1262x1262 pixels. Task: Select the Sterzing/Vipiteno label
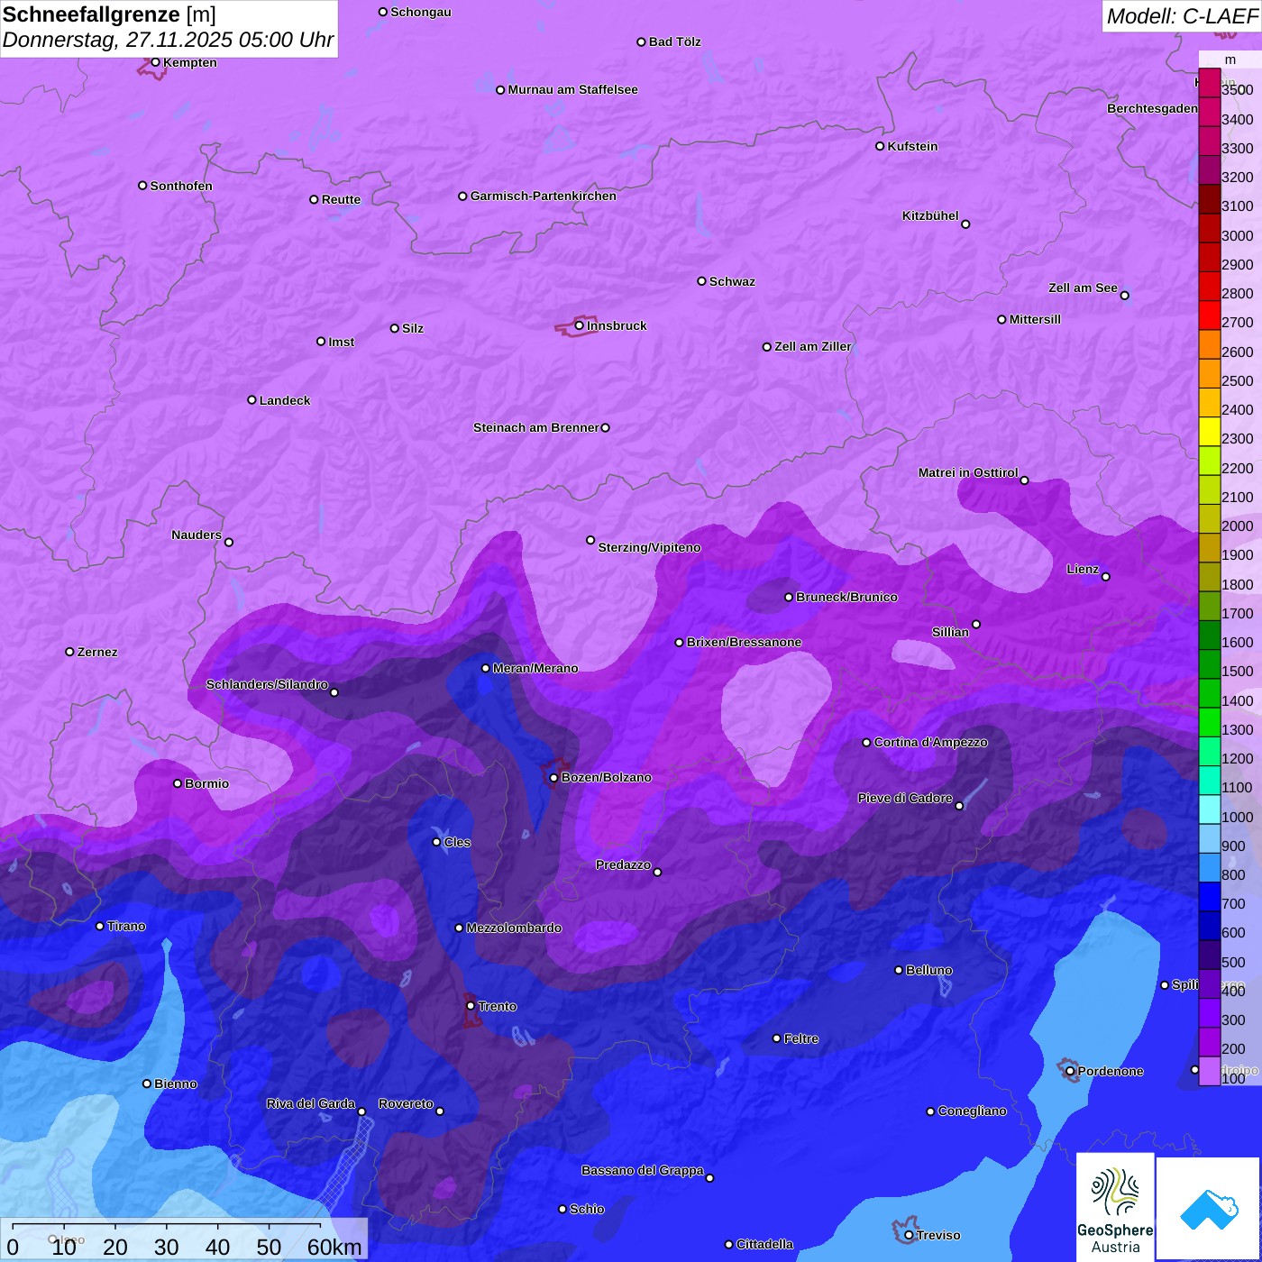coord(649,547)
